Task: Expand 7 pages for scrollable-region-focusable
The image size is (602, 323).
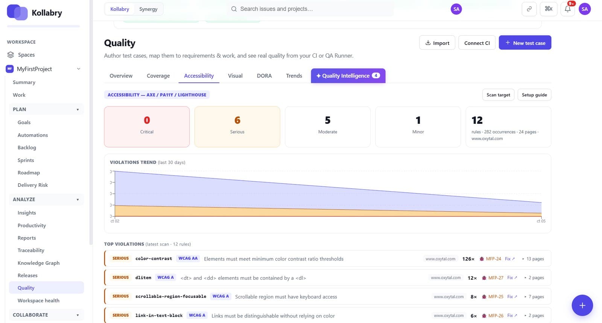Action: tap(534, 297)
